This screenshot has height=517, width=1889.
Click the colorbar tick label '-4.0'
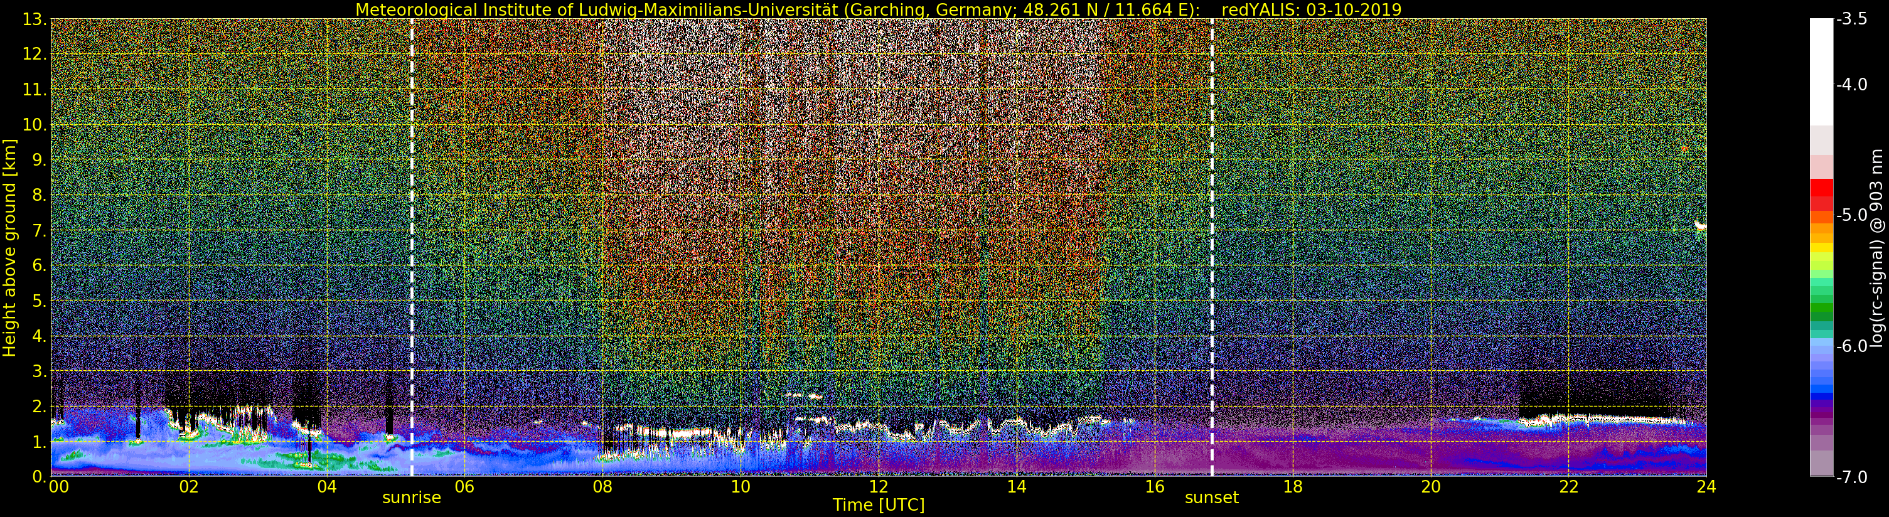pos(1851,84)
